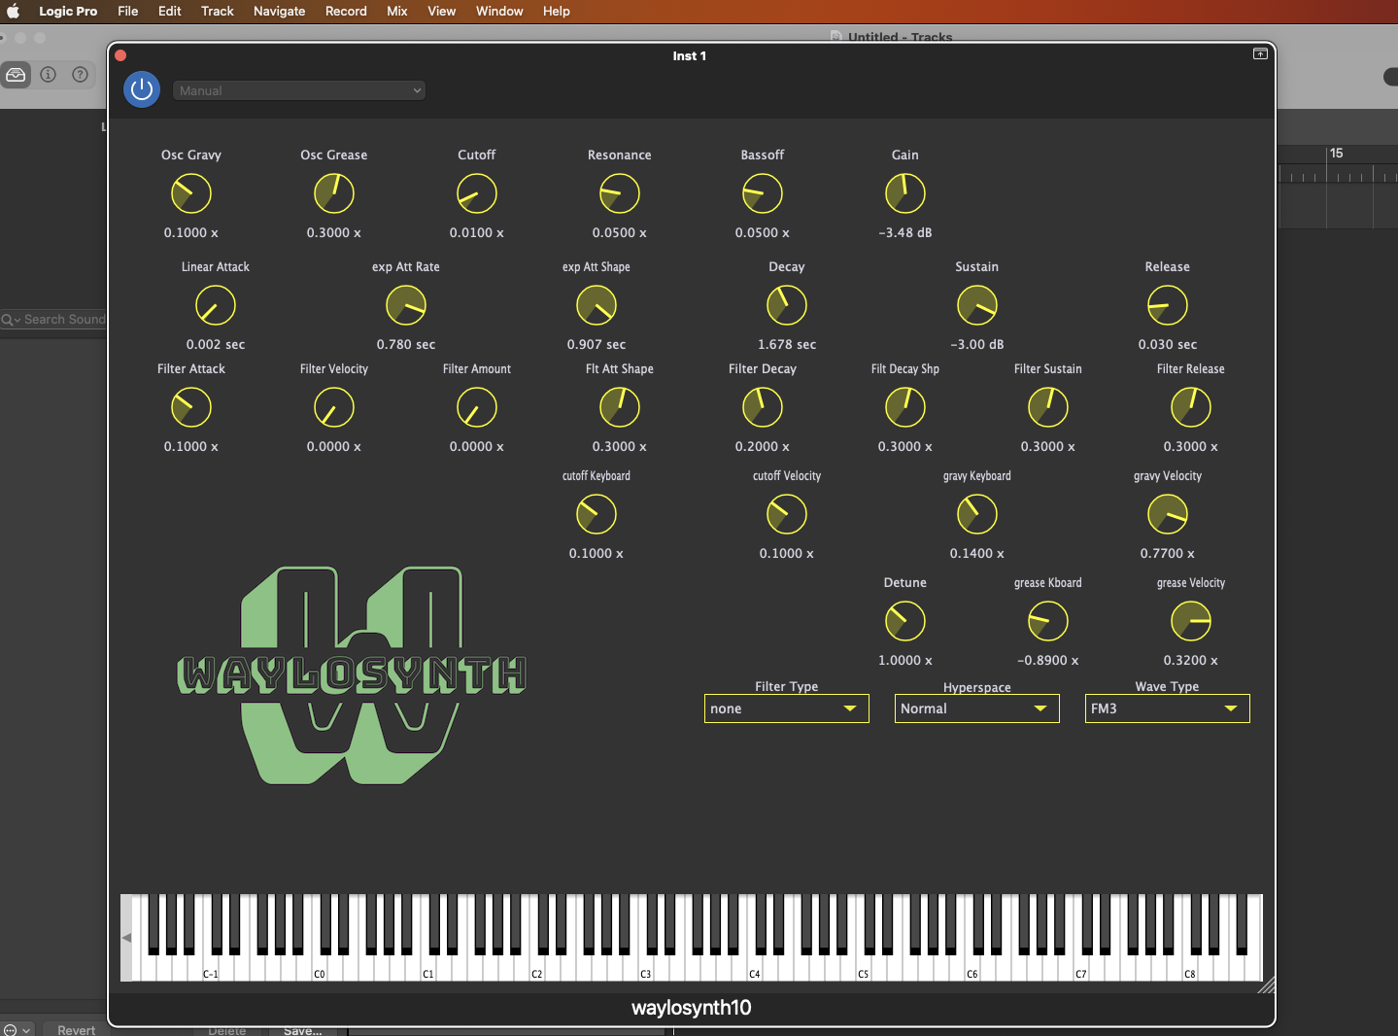The height and width of the screenshot is (1036, 1398).
Task: Click the cutoff Keyboard knob
Action: click(597, 514)
